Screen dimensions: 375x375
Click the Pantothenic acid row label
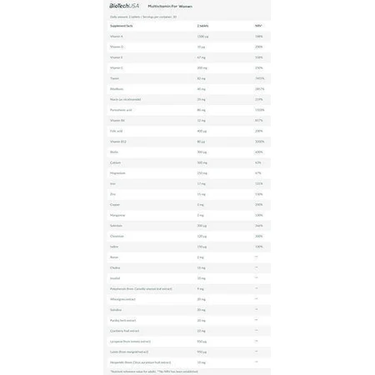pyautogui.click(x=121, y=110)
